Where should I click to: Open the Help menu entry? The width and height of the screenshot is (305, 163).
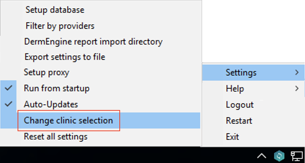tap(235, 88)
